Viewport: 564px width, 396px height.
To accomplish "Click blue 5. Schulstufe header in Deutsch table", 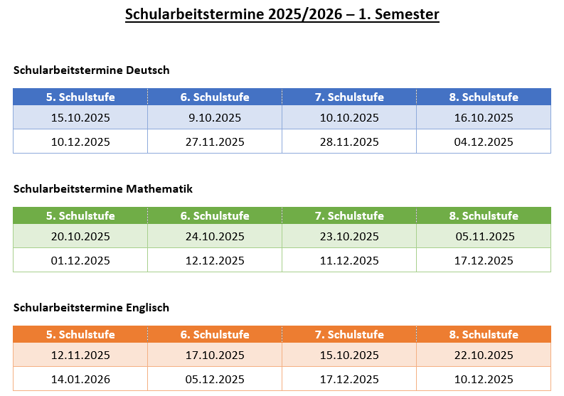I will pyautogui.click(x=80, y=97).
